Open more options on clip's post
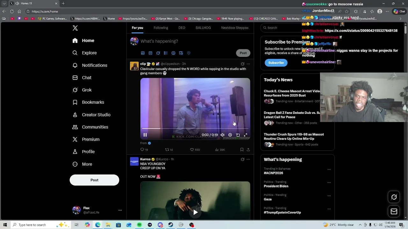 [x=248, y=64]
